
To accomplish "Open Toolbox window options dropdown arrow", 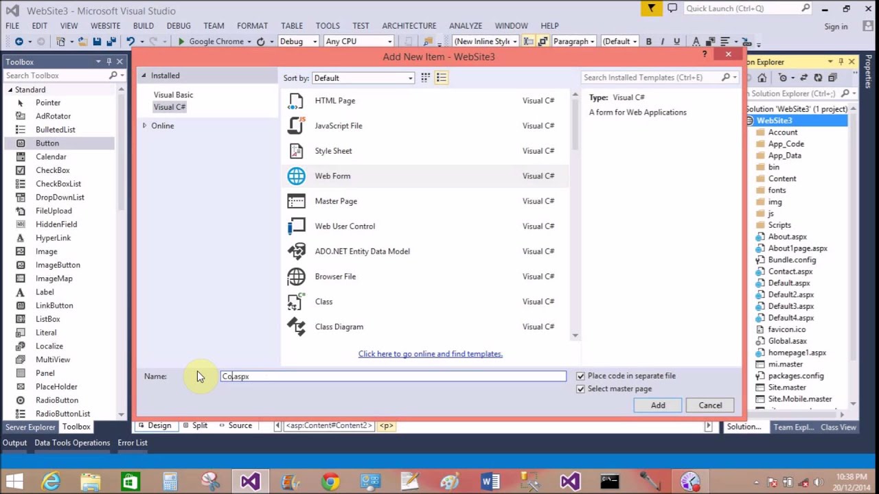I will [x=98, y=62].
